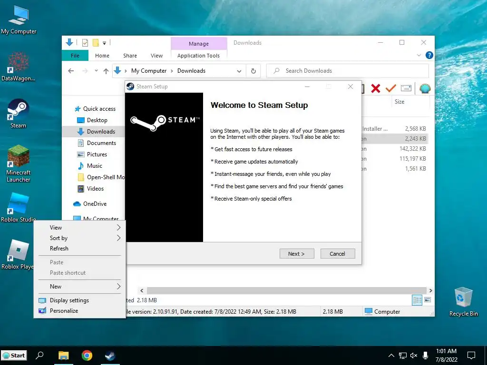Open the Share ribbon tab
This screenshot has height=365, width=487.
[130, 56]
